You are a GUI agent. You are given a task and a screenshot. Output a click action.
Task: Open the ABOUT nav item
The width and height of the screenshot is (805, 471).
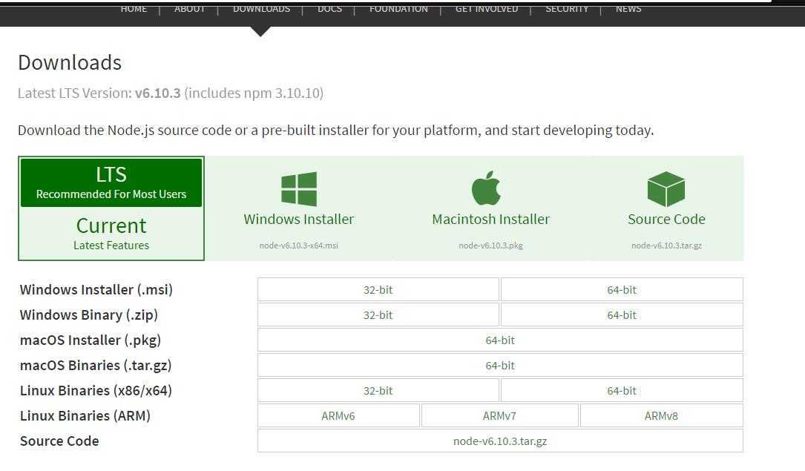[x=189, y=9]
